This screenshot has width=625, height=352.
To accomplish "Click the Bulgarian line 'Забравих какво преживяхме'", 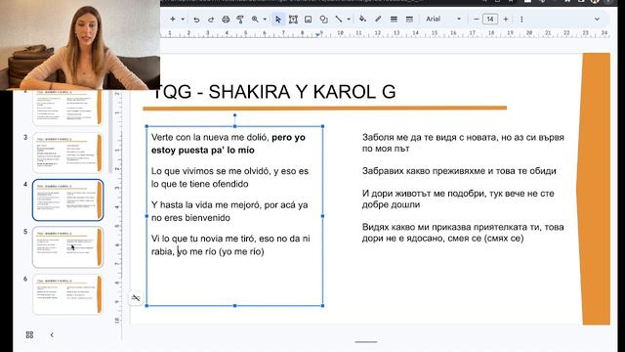I will pyautogui.click(x=459, y=171).
